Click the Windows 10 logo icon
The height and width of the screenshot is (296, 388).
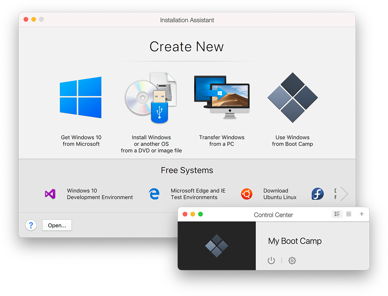click(x=81, y=97)
